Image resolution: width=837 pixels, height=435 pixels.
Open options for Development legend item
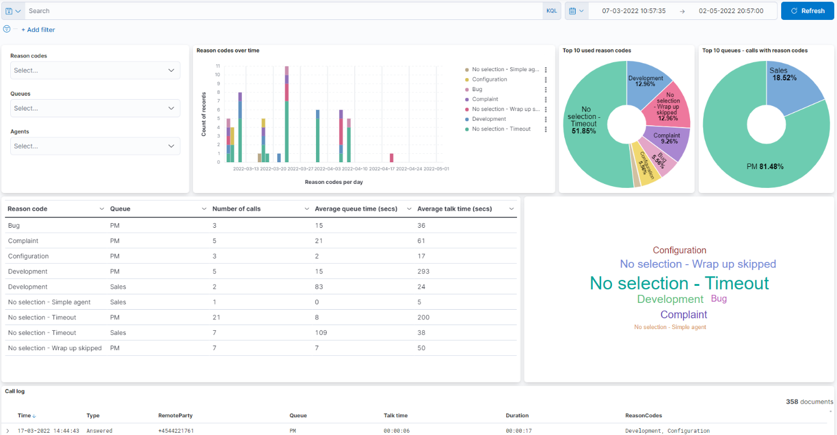point(546,120)
